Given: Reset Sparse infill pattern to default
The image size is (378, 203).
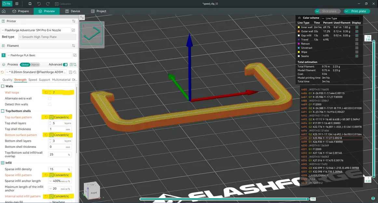Looking at the screenshot, I should [x=46, y=175].
